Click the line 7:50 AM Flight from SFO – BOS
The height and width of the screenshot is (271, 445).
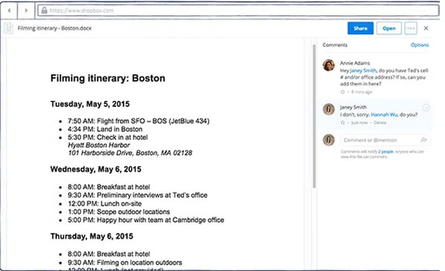[x=138, y=121]
